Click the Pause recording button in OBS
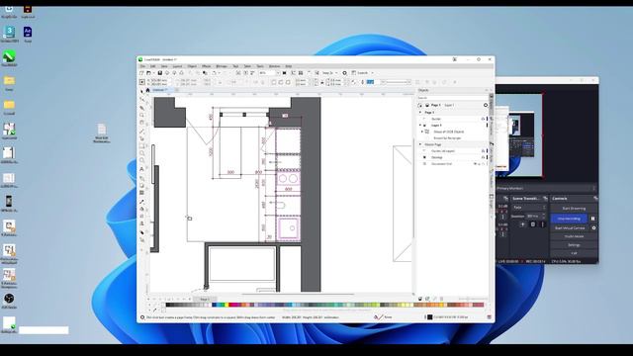Viewport: 633px width, 356px height. coord(593,219)
